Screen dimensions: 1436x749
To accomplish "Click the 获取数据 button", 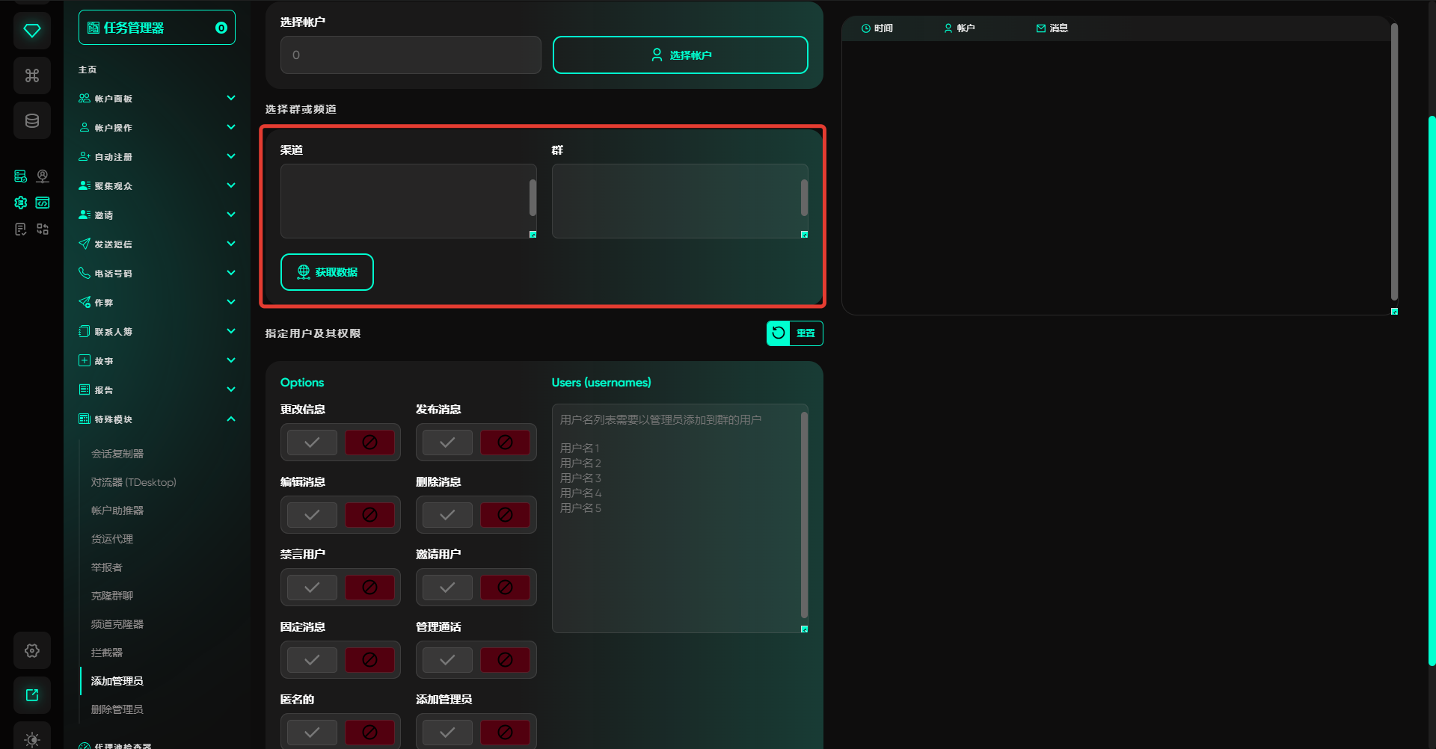I will (x=327, y=272).
